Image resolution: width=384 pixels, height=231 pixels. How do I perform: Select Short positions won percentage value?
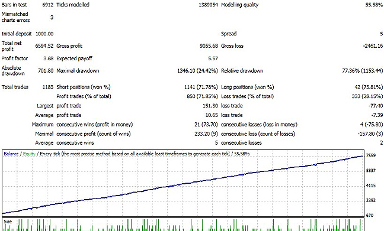(201, 87)
